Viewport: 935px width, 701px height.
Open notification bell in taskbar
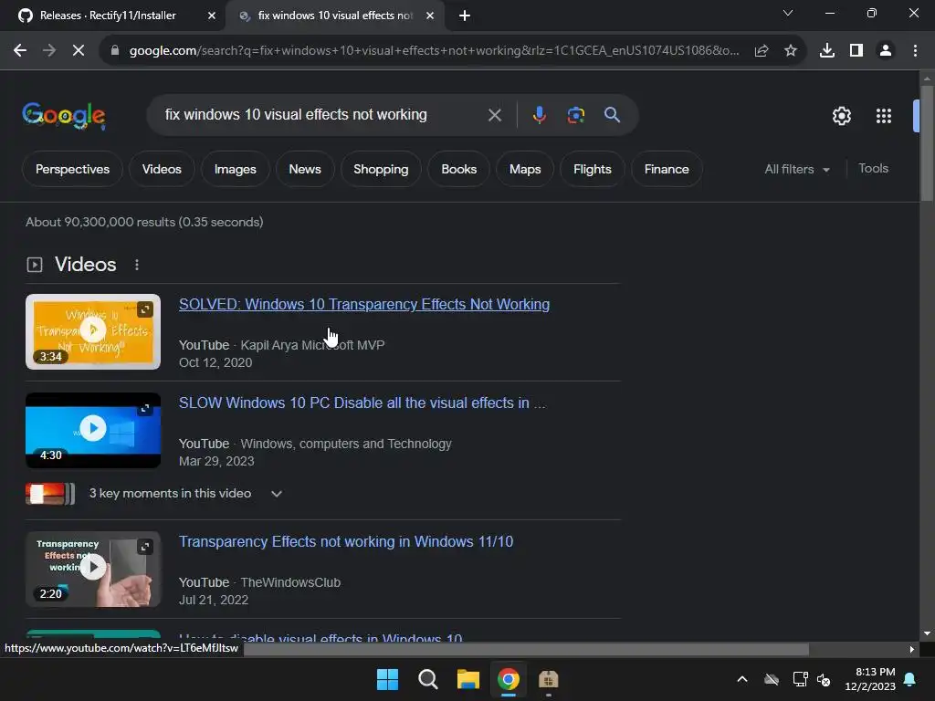click(x=910, y=679)
